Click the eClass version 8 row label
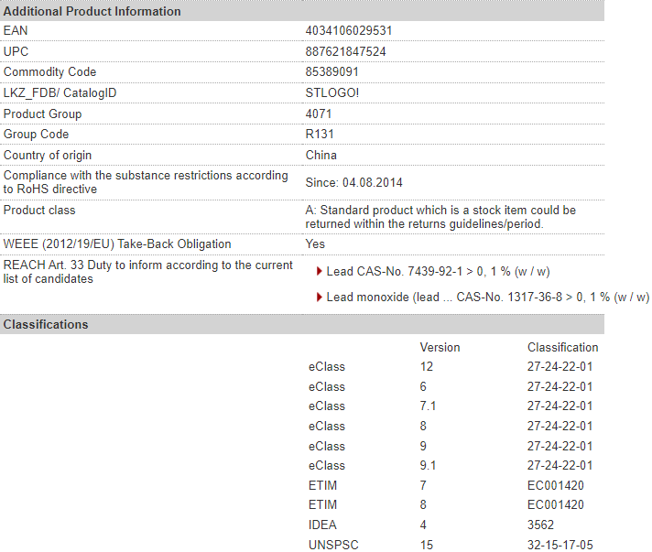Image resolution: width=652 pixels, height=552 pixels. coord(326,426)
